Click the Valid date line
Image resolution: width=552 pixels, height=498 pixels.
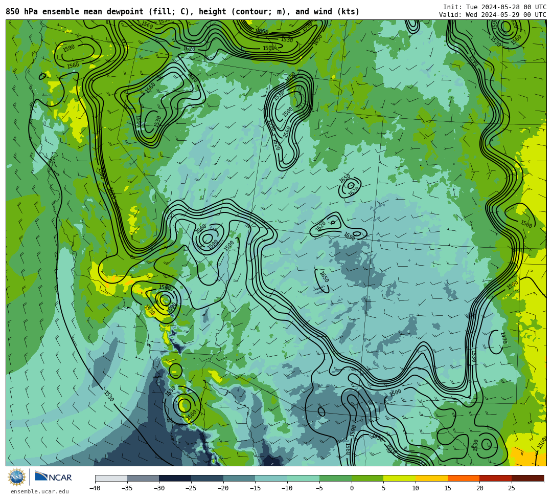pos(493,15)
